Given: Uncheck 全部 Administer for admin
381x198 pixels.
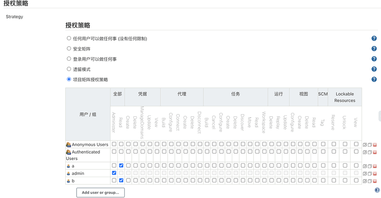Looking at the screenshot, I should click(114, 173).
